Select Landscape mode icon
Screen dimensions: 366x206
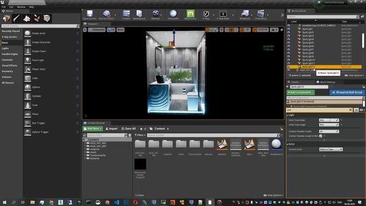(27, 18)
